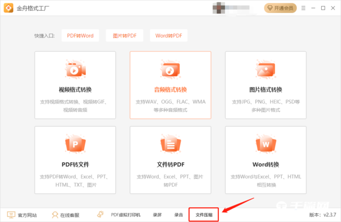Screen dimensions: 341x222
Task: Open PDF虚拟打印机 label link
Action: [126, 215]
